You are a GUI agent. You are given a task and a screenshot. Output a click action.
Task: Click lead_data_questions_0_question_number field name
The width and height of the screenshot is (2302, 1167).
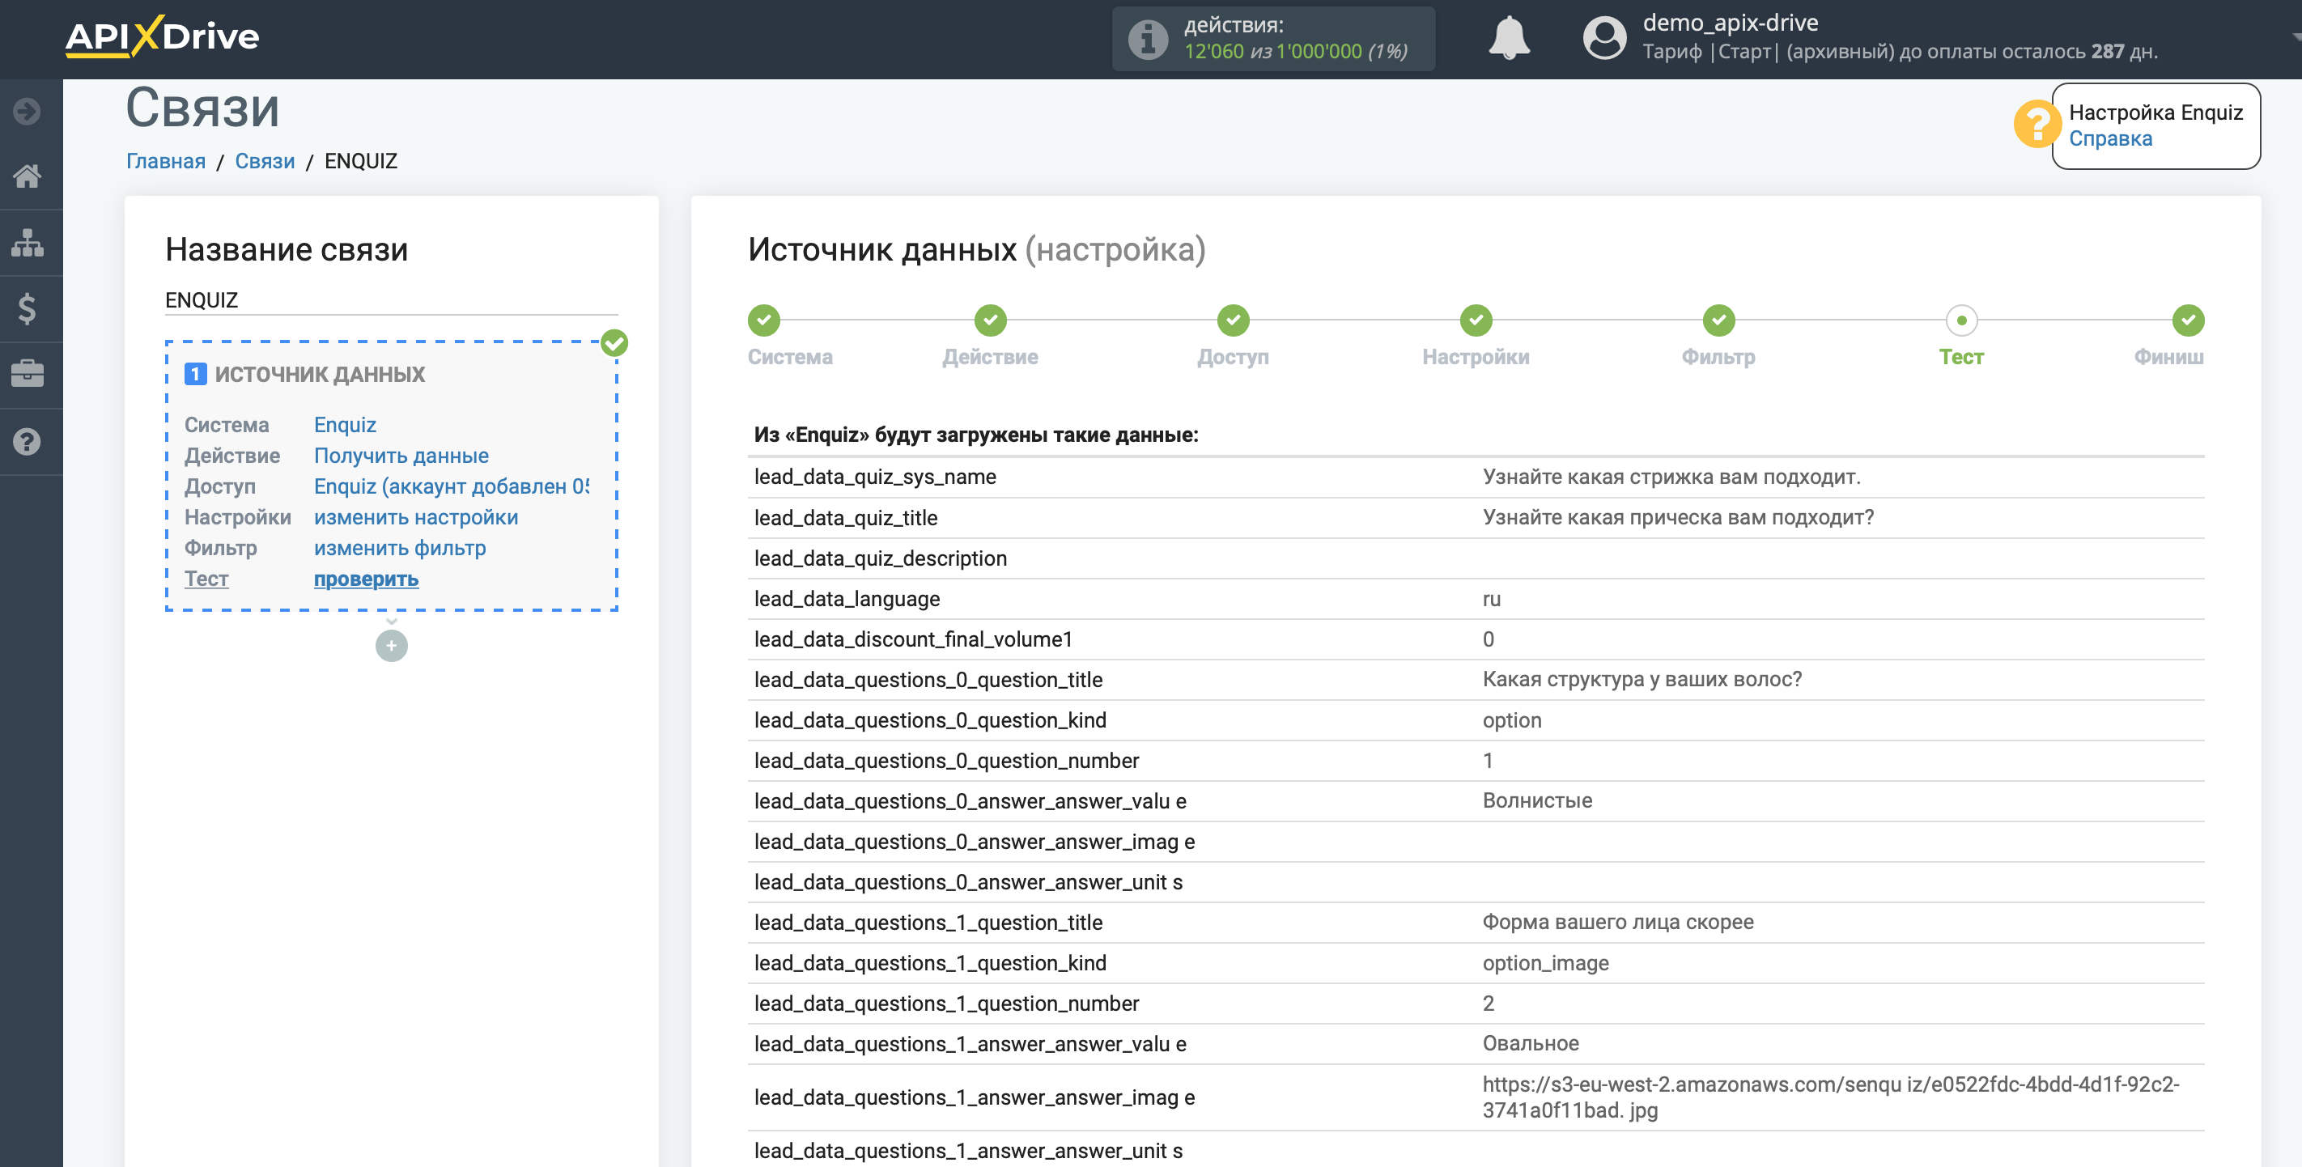[x=946, y=761]
